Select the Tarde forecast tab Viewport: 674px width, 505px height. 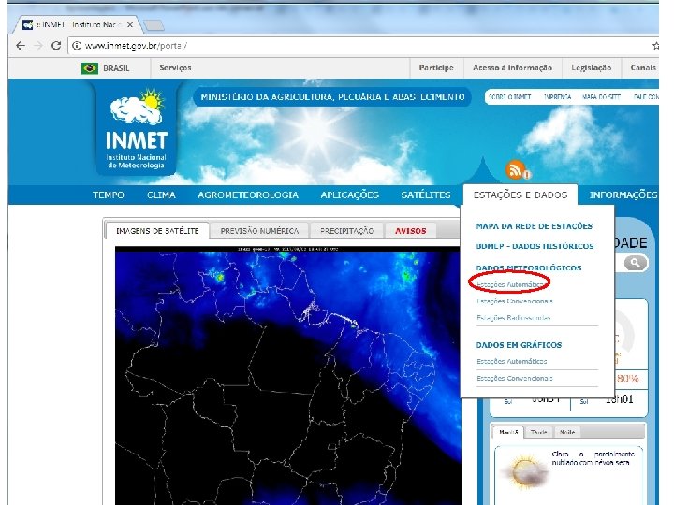(538, 432)
